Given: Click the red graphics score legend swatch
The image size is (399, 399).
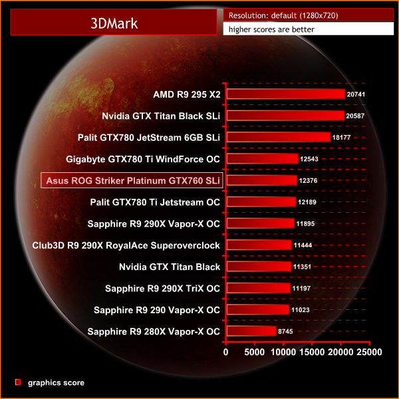Looking at the screenshot, I should coord(18,382).
